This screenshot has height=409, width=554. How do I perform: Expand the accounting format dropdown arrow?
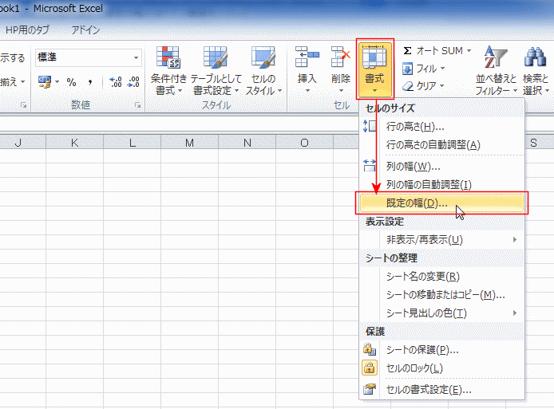pyautogui.click(x=57, y=82)
